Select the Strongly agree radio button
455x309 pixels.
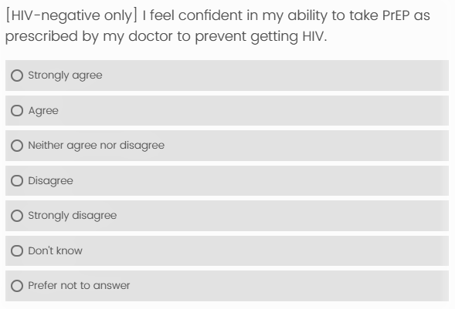pos(17,76)
